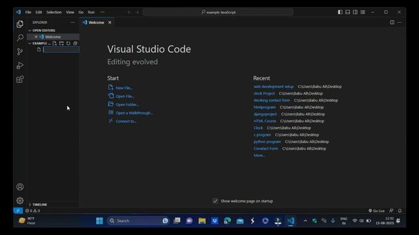Viewport: 419px width, 235px height.
Task: Click the New Folder icon in EXAMPLE folder header
Action: click(x=62, y=43)
